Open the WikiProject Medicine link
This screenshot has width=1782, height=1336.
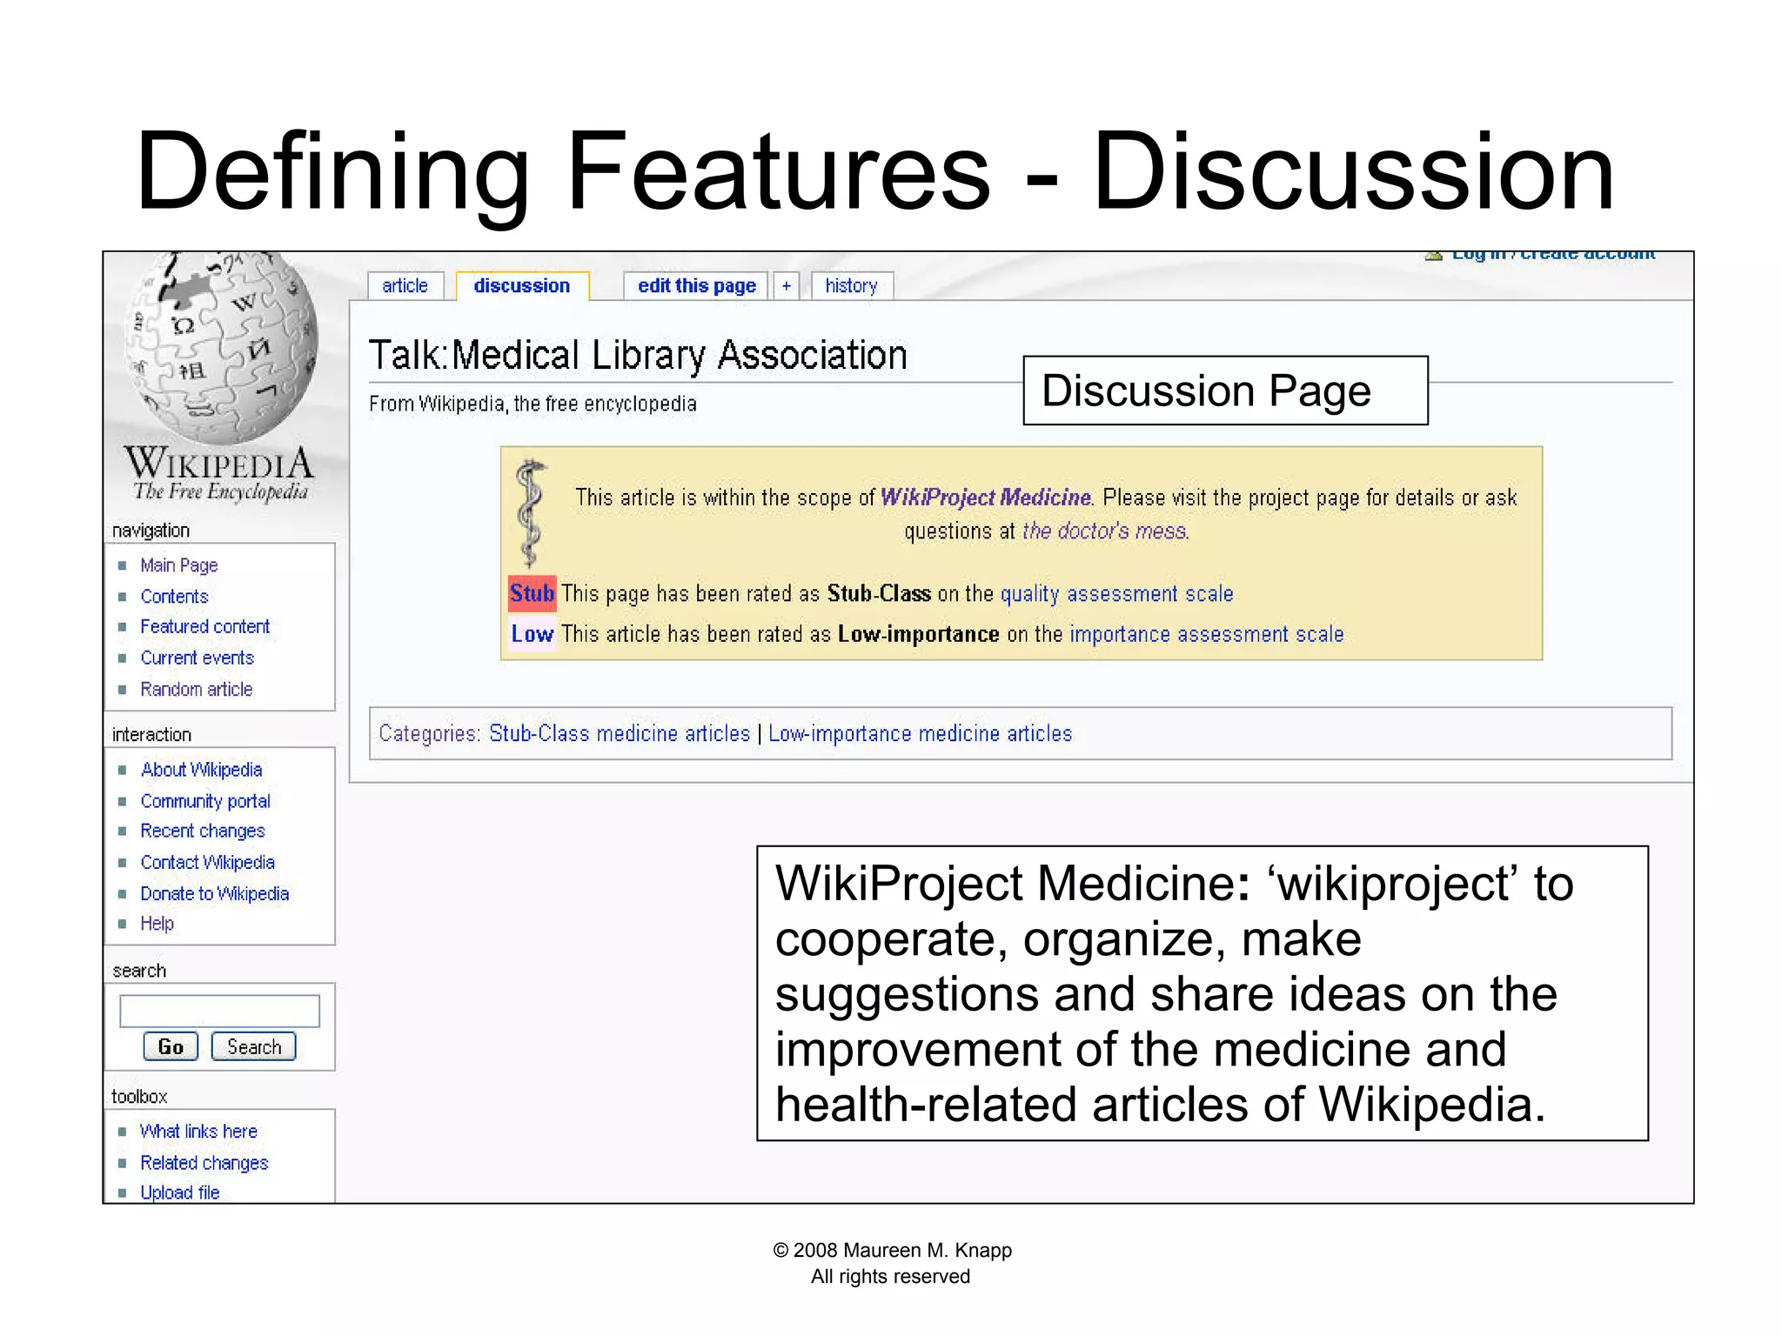(x=985, y=498)
